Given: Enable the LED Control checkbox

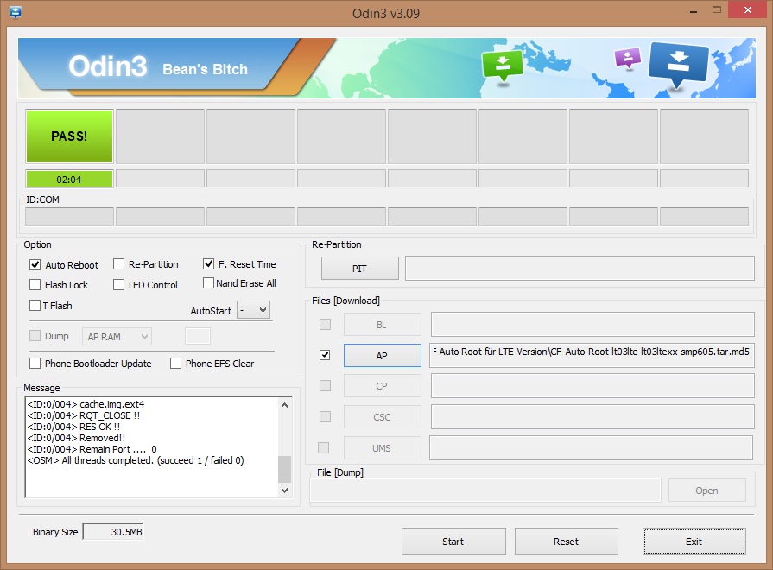Looking at the screenshot, I should click(x=118, y=284).
